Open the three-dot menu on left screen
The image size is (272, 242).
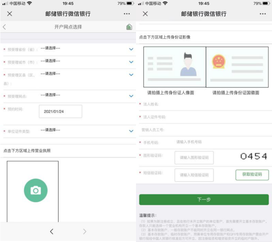[x=127, y=14]
